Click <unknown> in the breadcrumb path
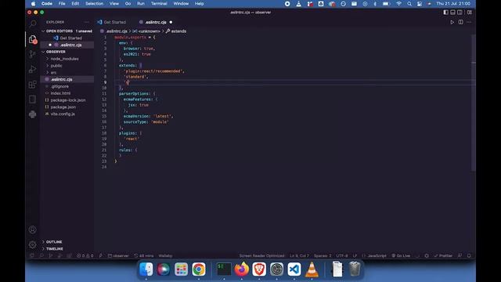 [x=150, y=31]
